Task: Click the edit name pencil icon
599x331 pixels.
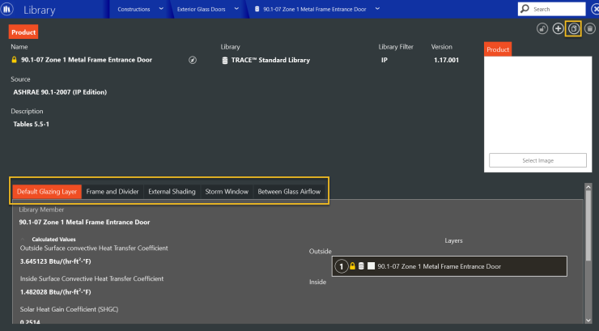Action: [x=193, y=60]
